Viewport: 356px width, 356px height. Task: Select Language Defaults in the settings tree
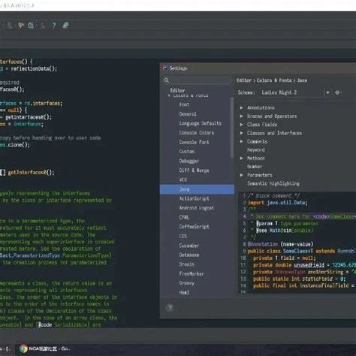coord(201,123)
